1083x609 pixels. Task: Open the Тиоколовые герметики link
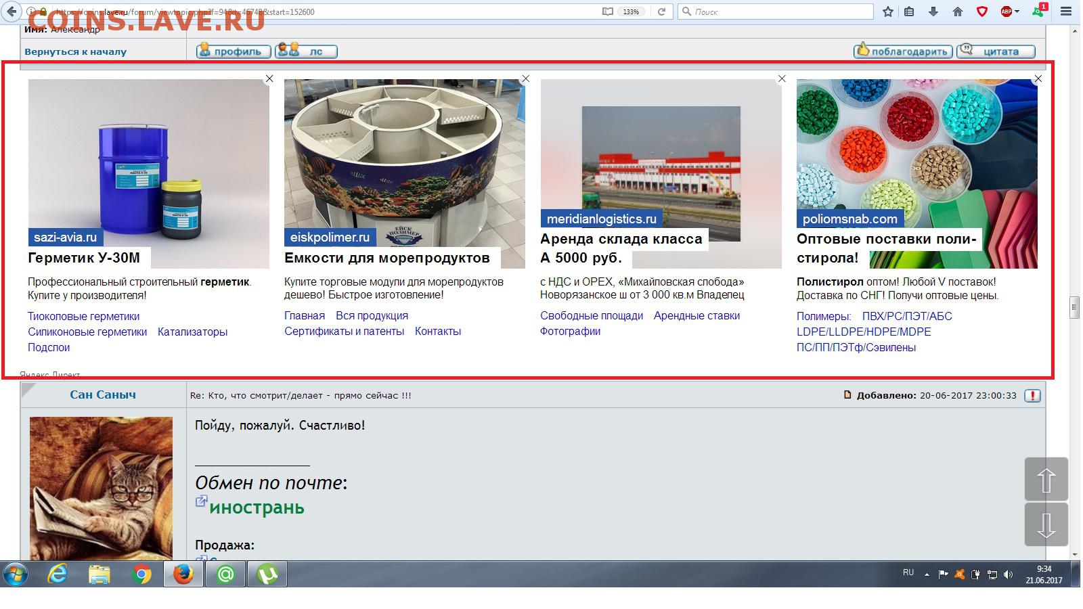(83, 316)
